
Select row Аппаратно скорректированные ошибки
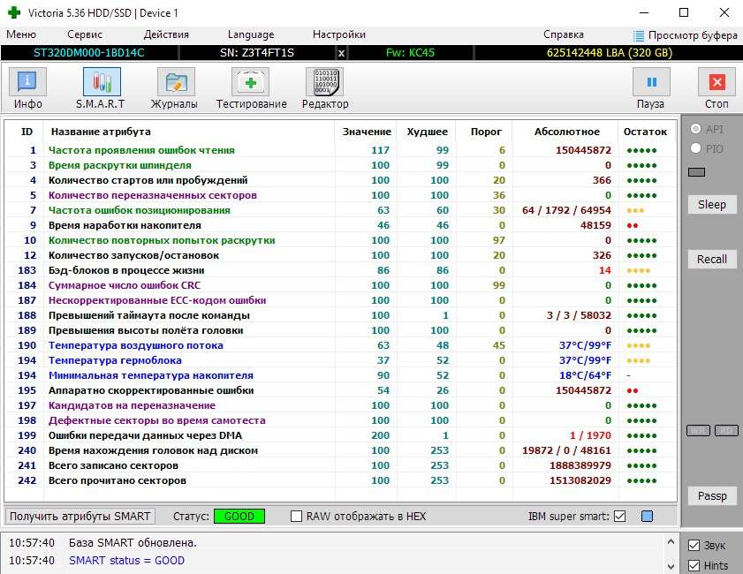pyautogui.click(x=340, y=390)
